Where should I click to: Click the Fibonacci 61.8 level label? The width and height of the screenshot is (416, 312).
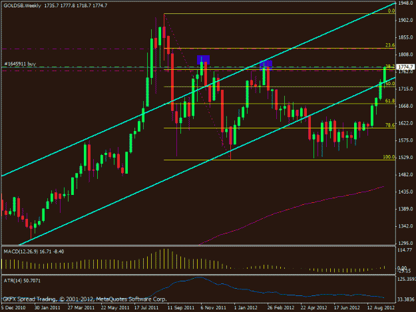[x=390, y=100]
